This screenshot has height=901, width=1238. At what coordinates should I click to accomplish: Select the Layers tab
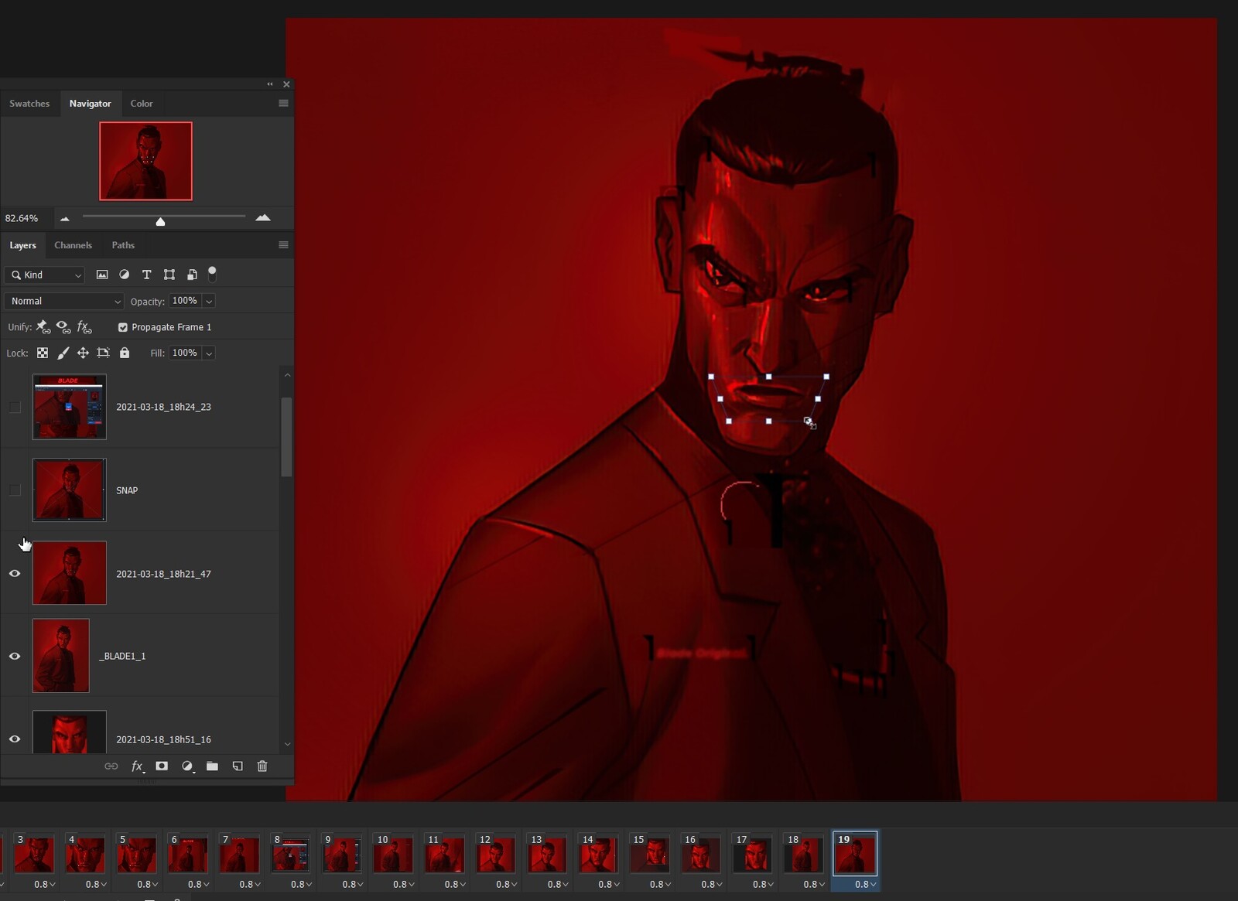pyautogui.click(x=22, y=245)
